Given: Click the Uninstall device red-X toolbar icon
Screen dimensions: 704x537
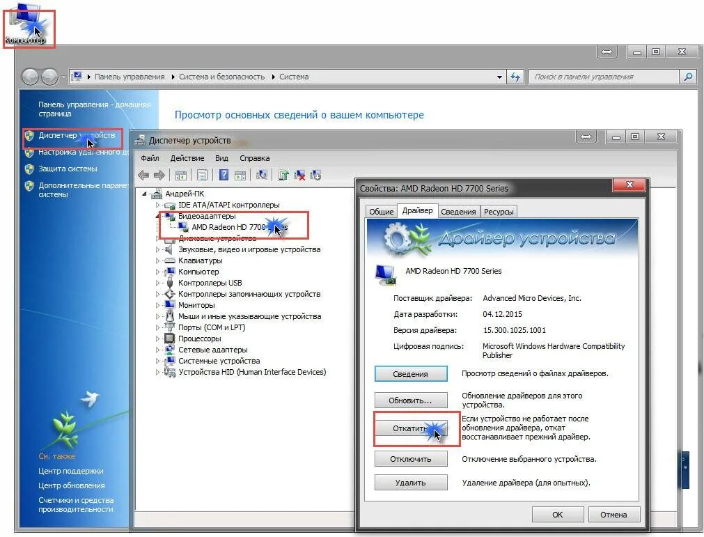Looking at the screenshot, I should (x=299, y=175).
